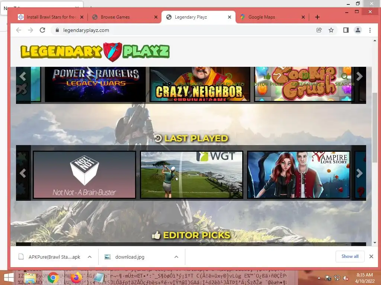Expand options for APKPure apk download

90,257
